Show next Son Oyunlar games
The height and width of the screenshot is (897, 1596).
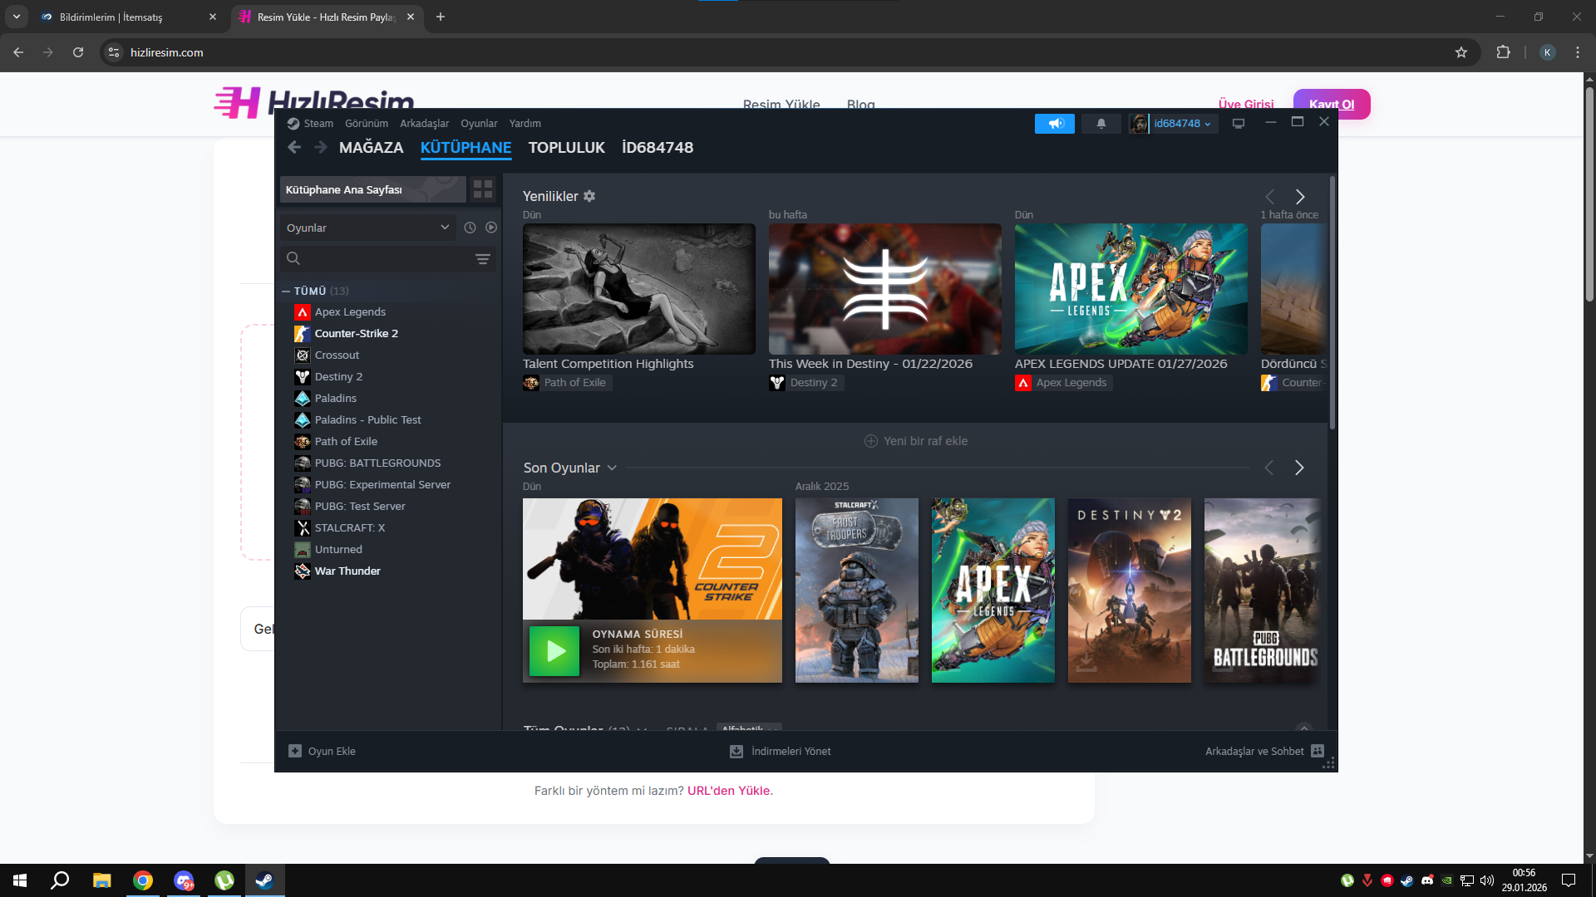click(x=1299, y=468)
